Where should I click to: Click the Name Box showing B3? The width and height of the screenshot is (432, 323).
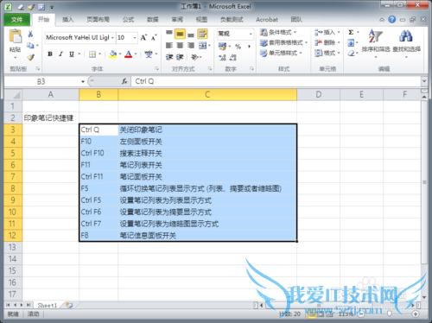(x=41, y=81)
